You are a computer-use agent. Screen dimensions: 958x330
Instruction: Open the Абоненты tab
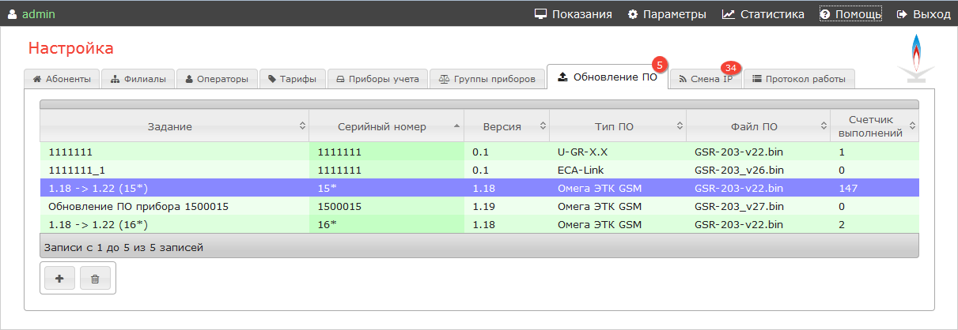62,79
